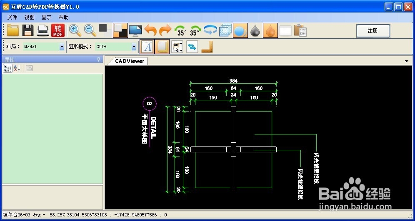Image resolution: width=415 pixels, height=221 pixels.
Task: Click the 58.25% zoom value in status bar
Action: (57, 215)
